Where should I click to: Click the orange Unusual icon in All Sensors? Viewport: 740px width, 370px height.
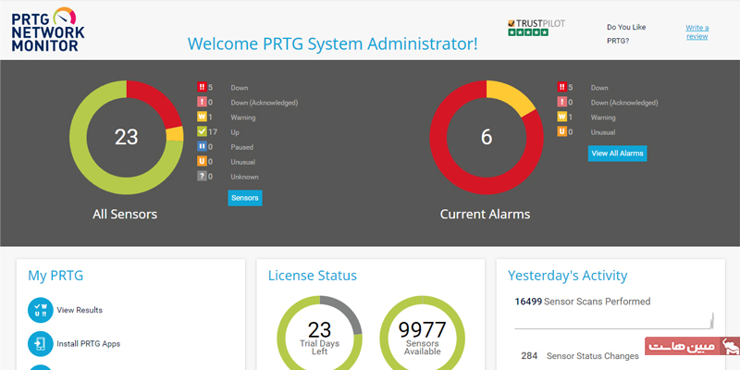coord(203,162)
